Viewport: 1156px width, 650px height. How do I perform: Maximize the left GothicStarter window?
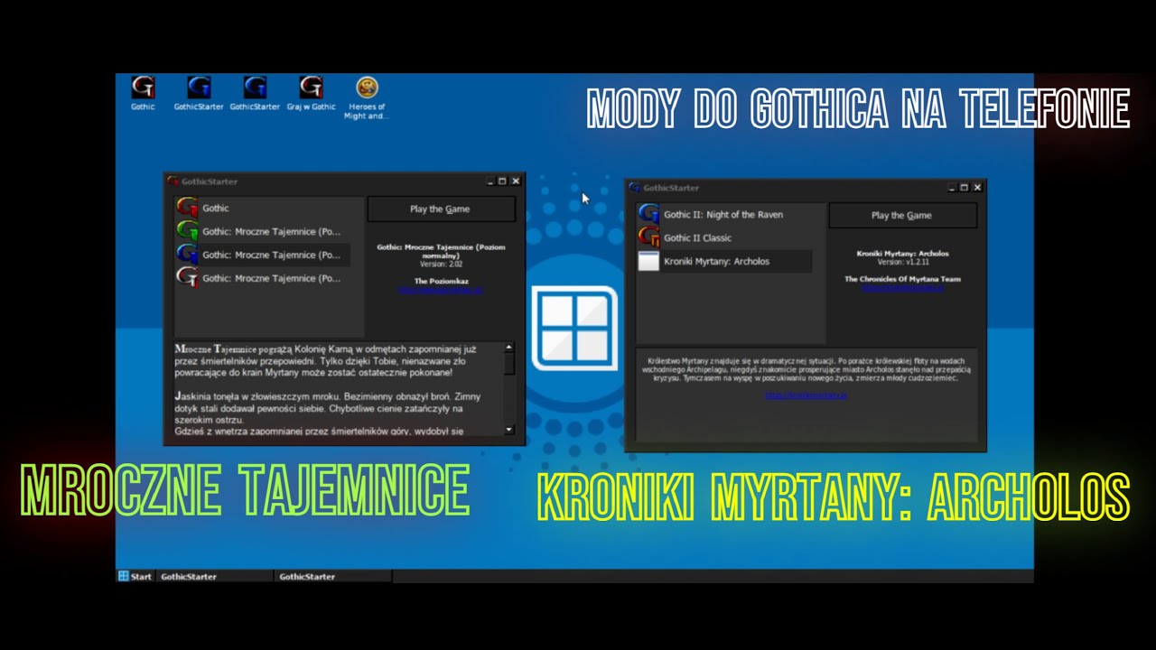[x=503, y=181]
